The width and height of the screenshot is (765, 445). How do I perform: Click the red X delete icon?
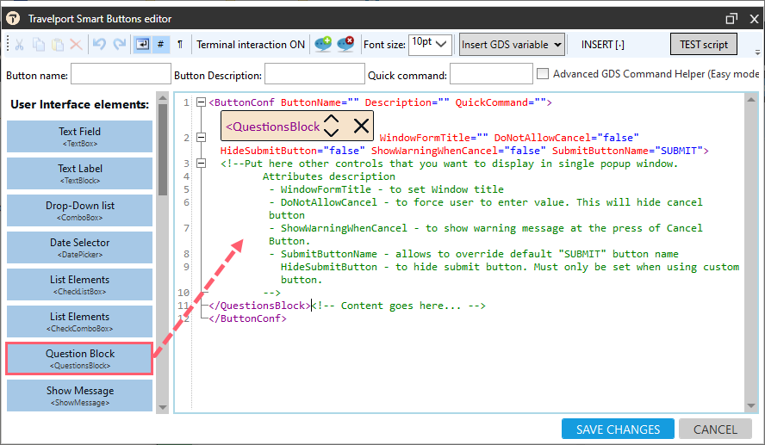click(x=76, y=45)
